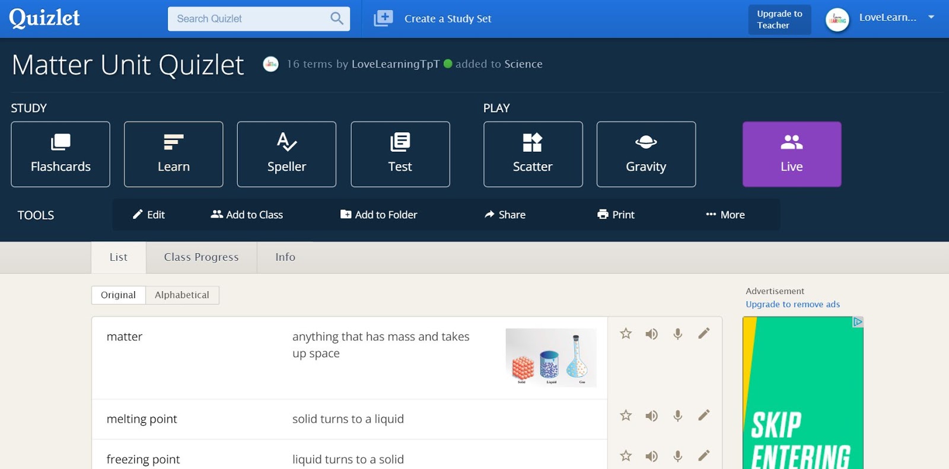Open the More tools menu

pos(725,215)
